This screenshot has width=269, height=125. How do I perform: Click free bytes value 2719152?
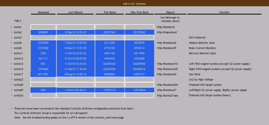(x=110, y=48)
